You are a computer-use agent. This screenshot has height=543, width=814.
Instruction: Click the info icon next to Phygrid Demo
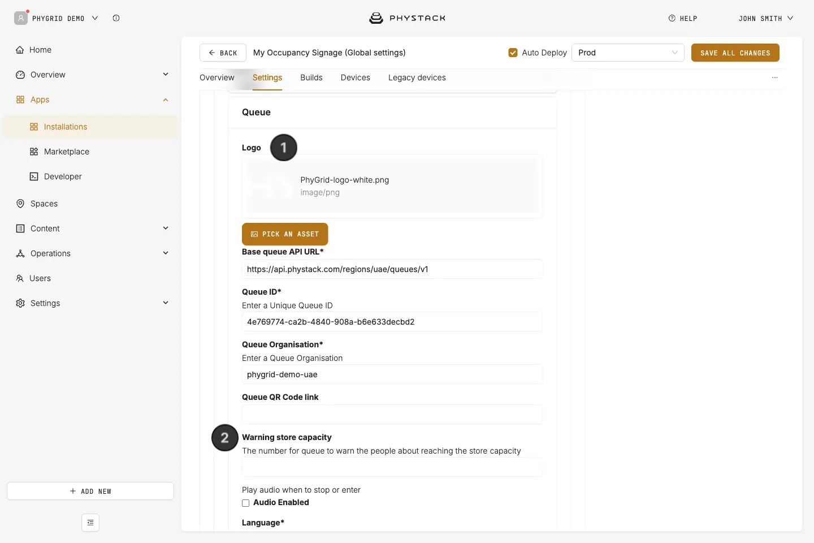click(x=116, y=18)
